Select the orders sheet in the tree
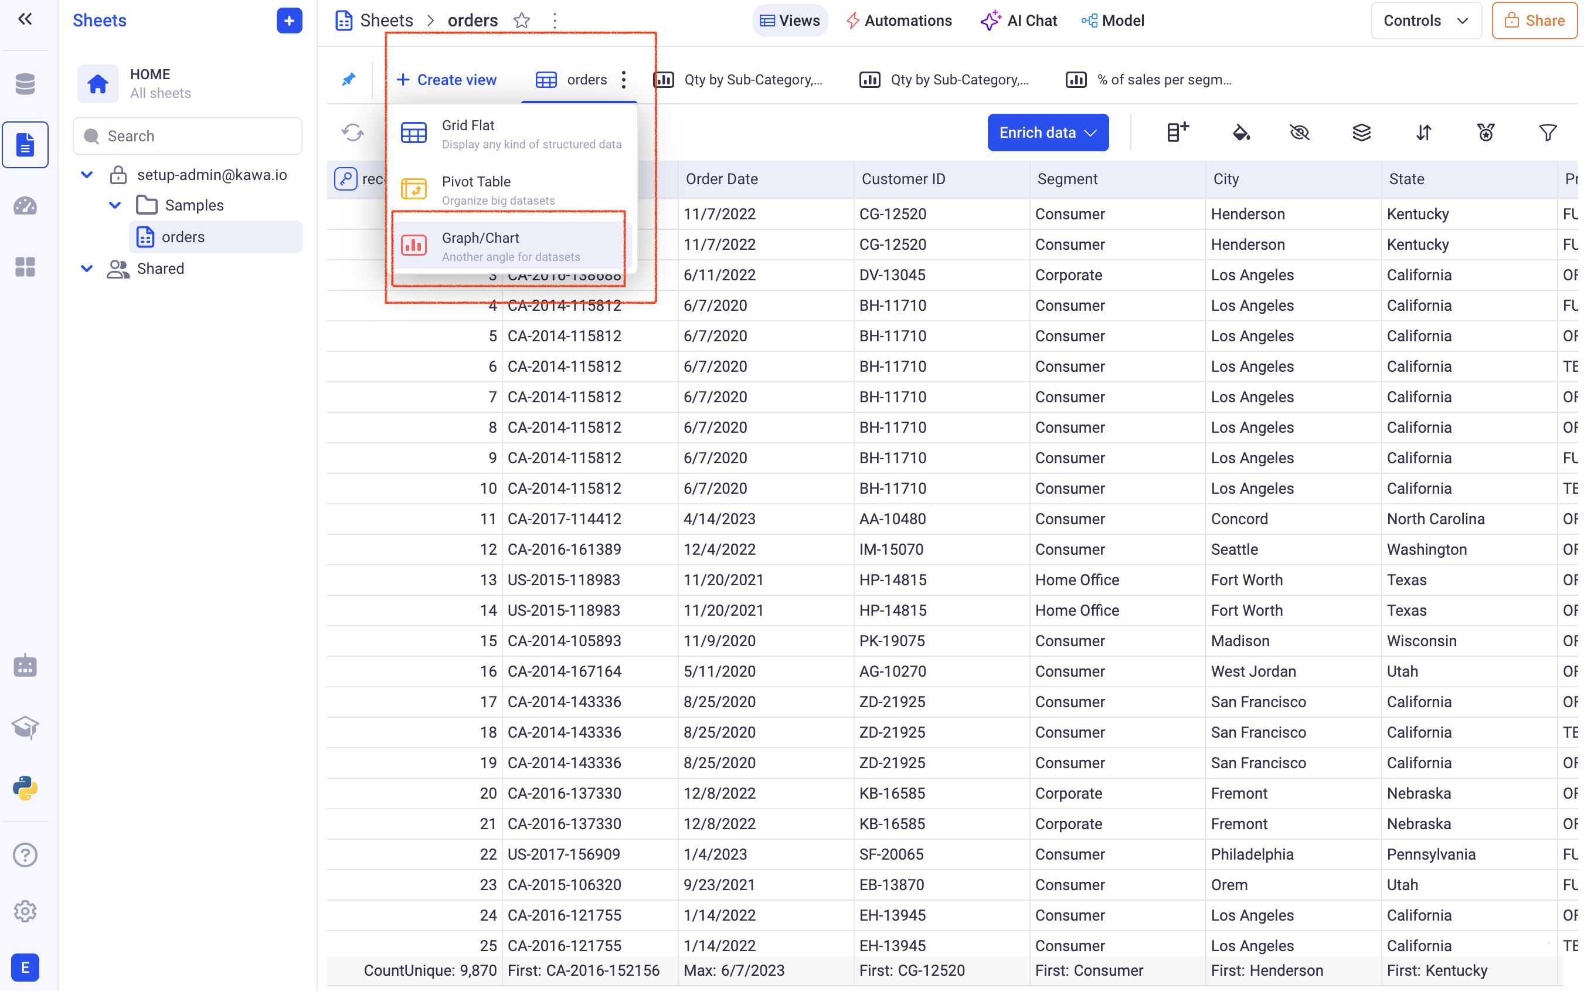This screenshot has height=991, width=1584. pos(183,237)
